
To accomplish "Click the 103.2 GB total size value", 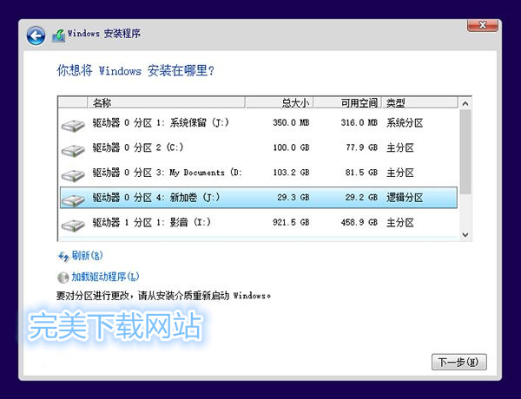I will 291,173.
